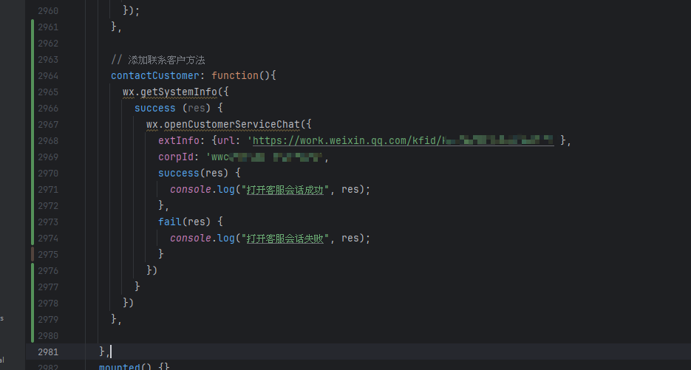Click the contactCustomer method name
Viewport: 691px width, 370px height.
tap(154, 76)
